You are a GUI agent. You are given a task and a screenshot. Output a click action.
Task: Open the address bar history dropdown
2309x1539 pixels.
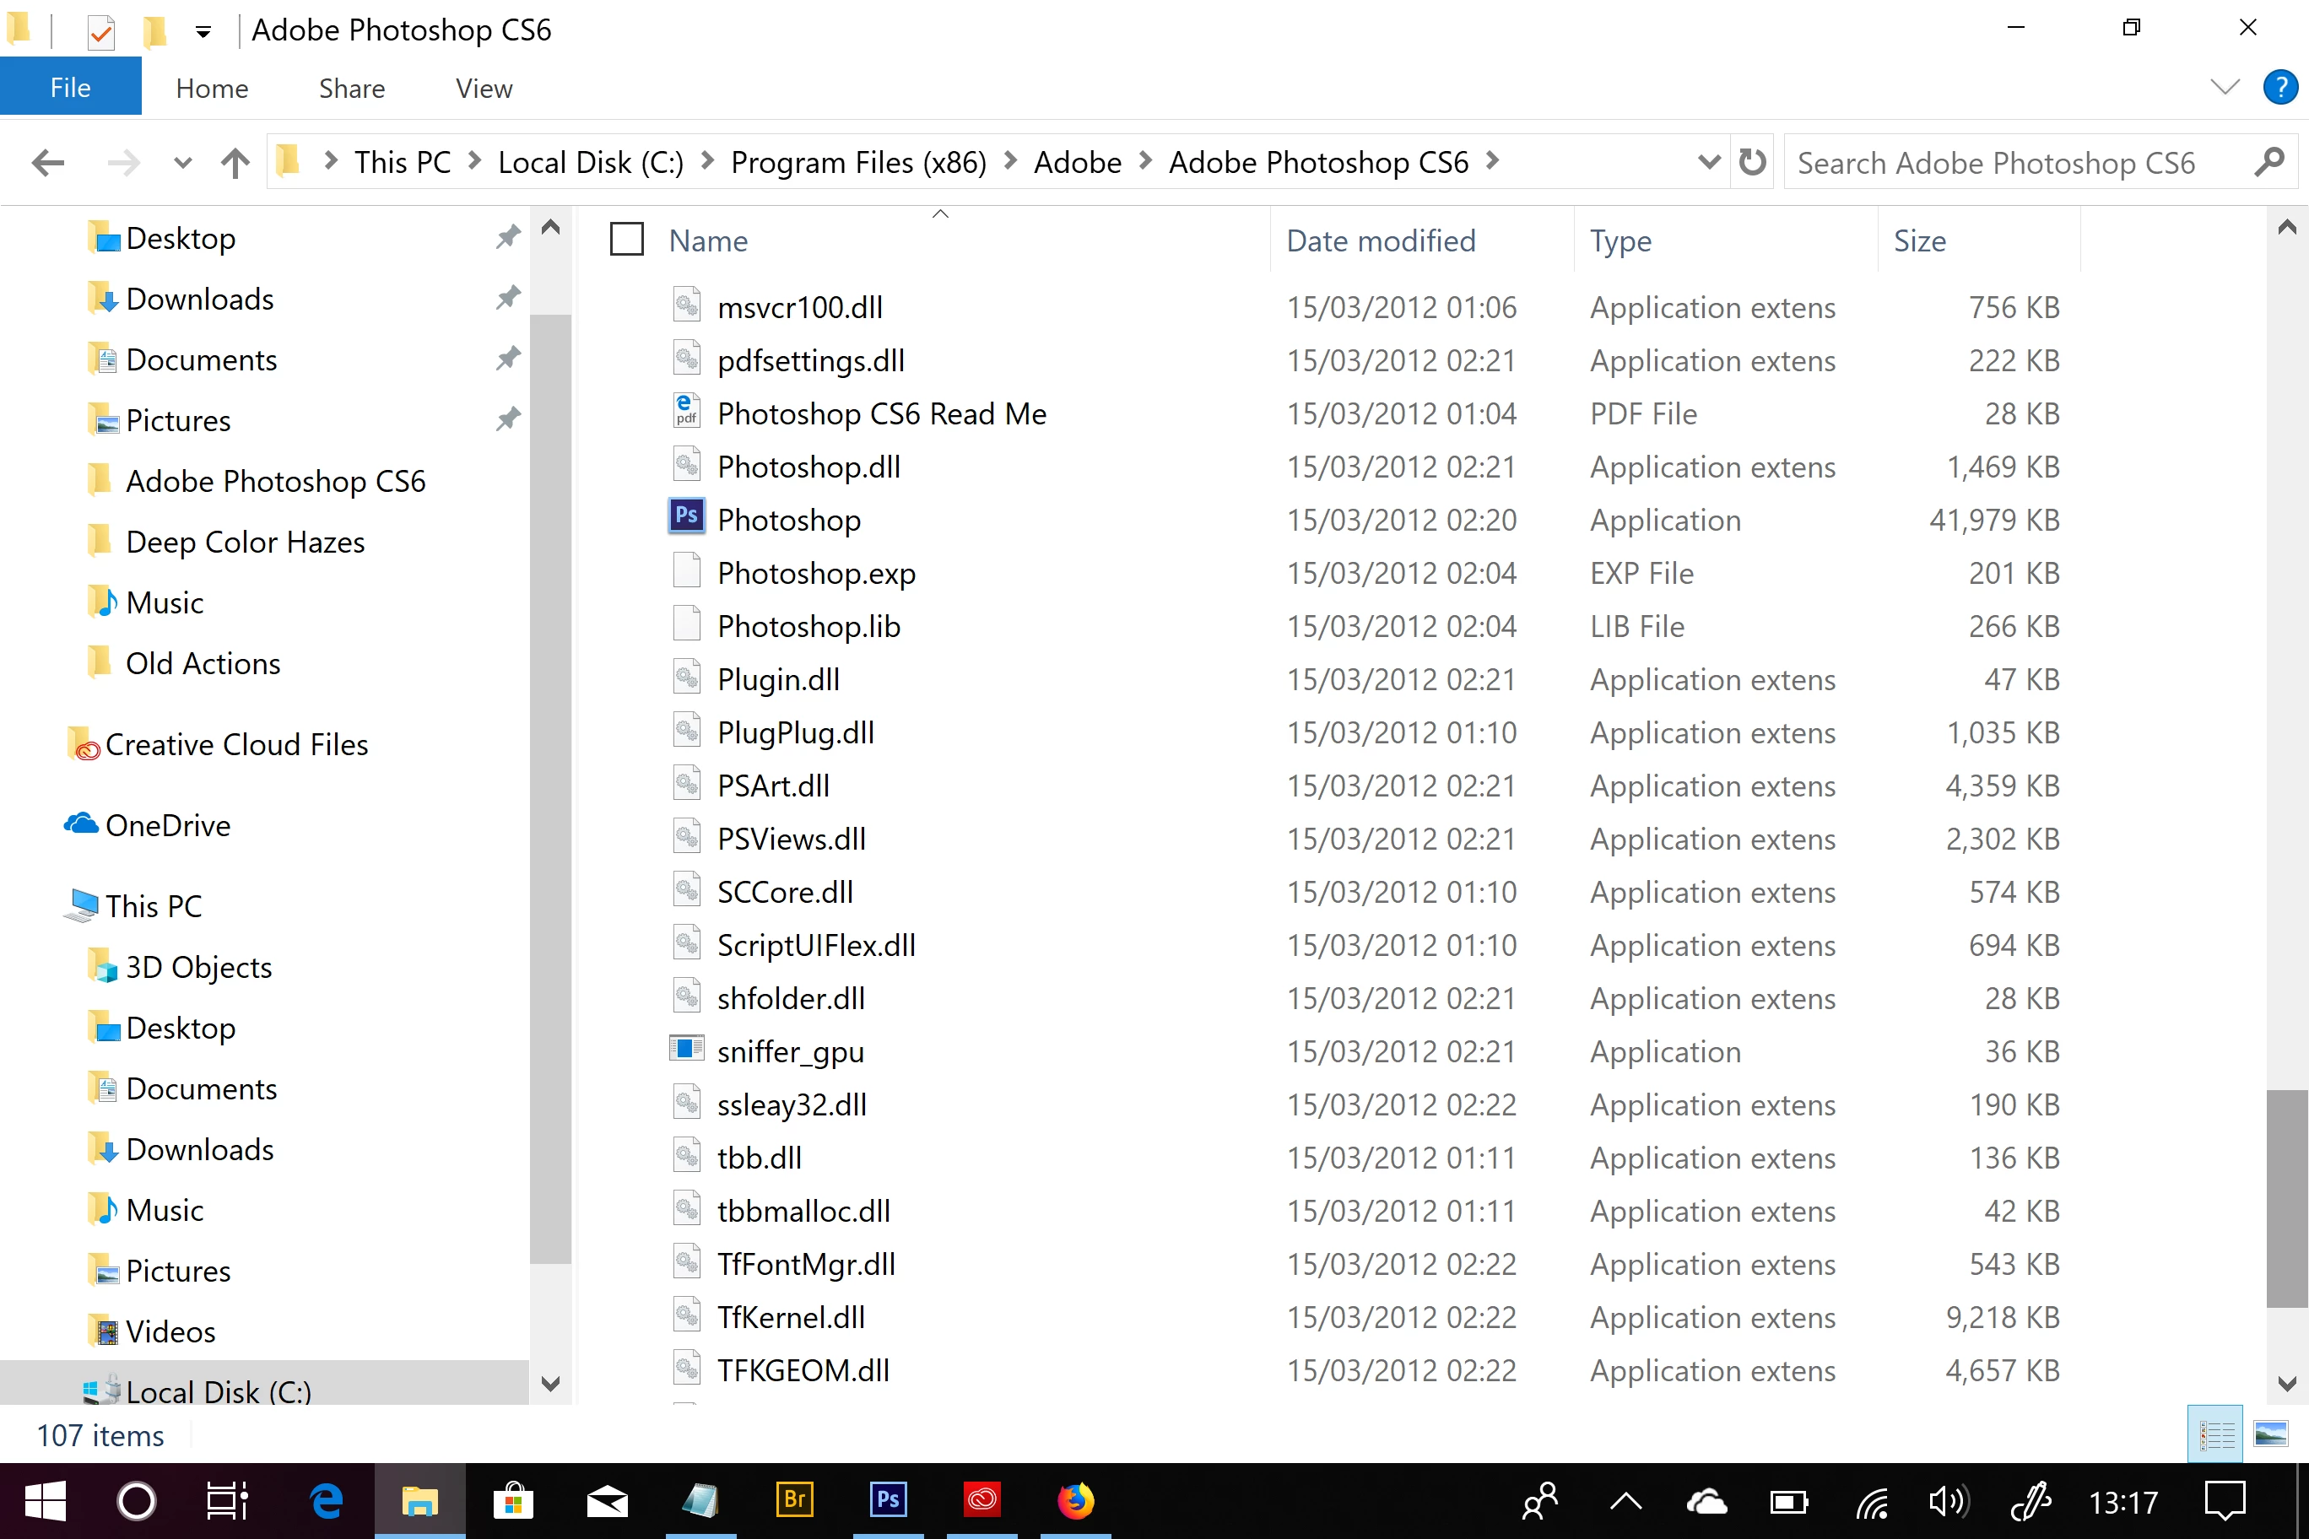[x=1708, y=162]
